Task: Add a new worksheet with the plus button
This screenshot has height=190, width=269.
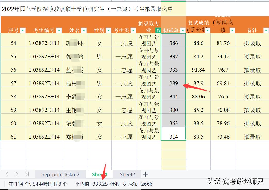Action: click(145, 174)
